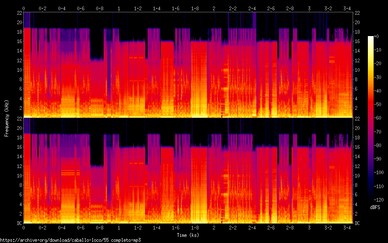
Task: Click the upper channel spectrogram plot
Action: pyautogui.click(x=188, y=65)
